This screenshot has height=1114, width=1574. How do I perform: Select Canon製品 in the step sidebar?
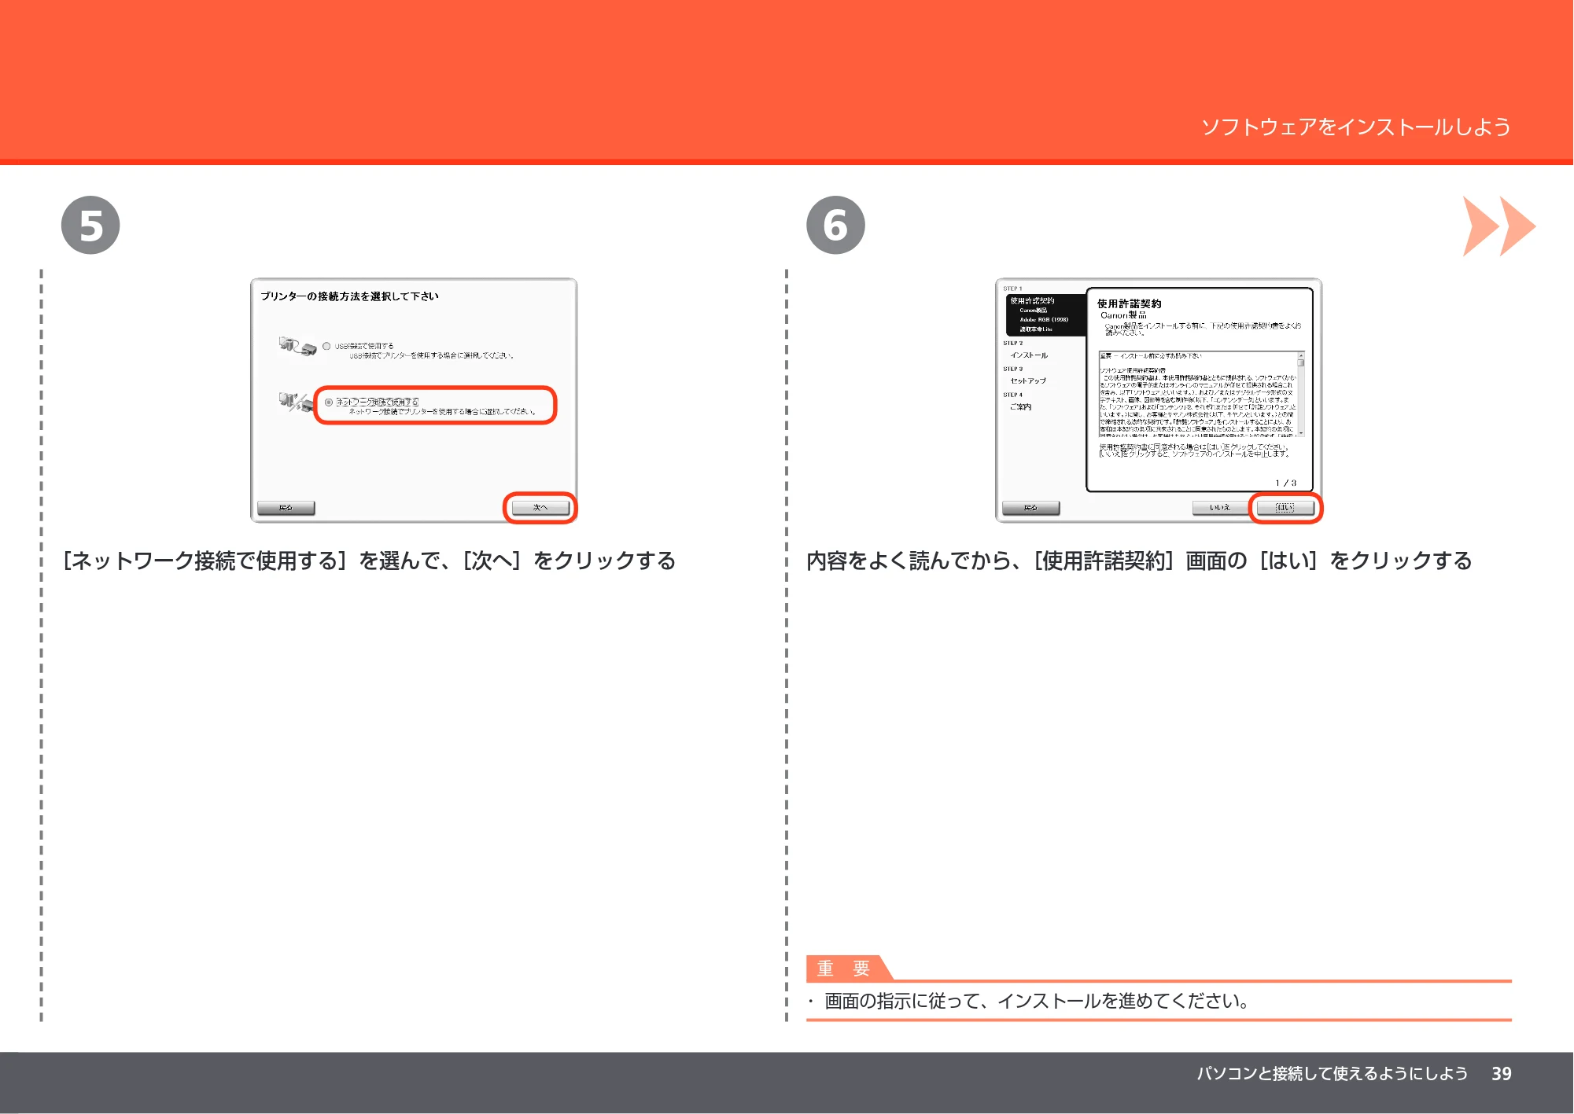[x=1034, y=311]
